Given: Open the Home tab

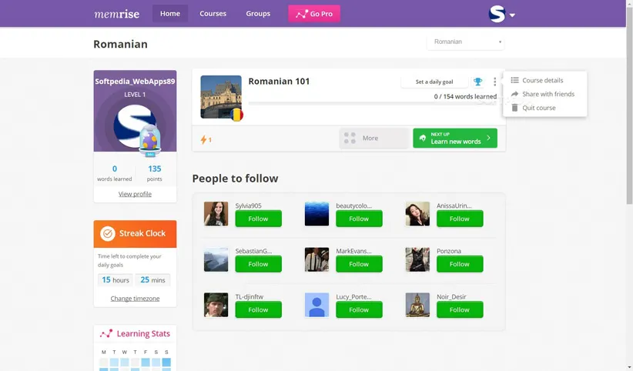Looking at the screenshot, I should (170, 13).
